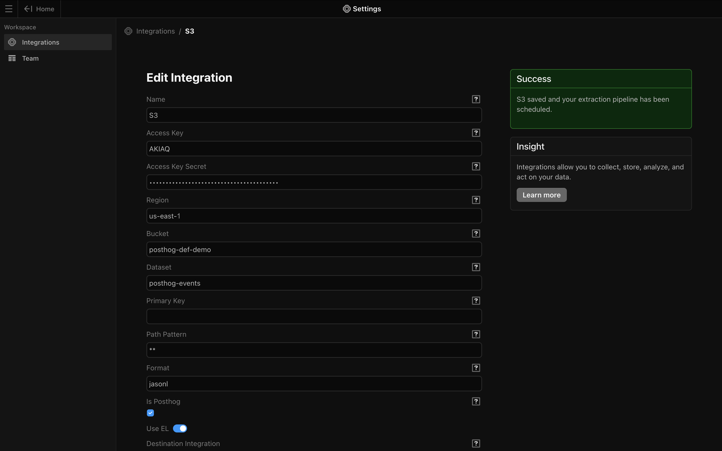The width and height of the screenshot is (722, 451).
Task: Open the Team sidebar item
Action: point(30,58)
